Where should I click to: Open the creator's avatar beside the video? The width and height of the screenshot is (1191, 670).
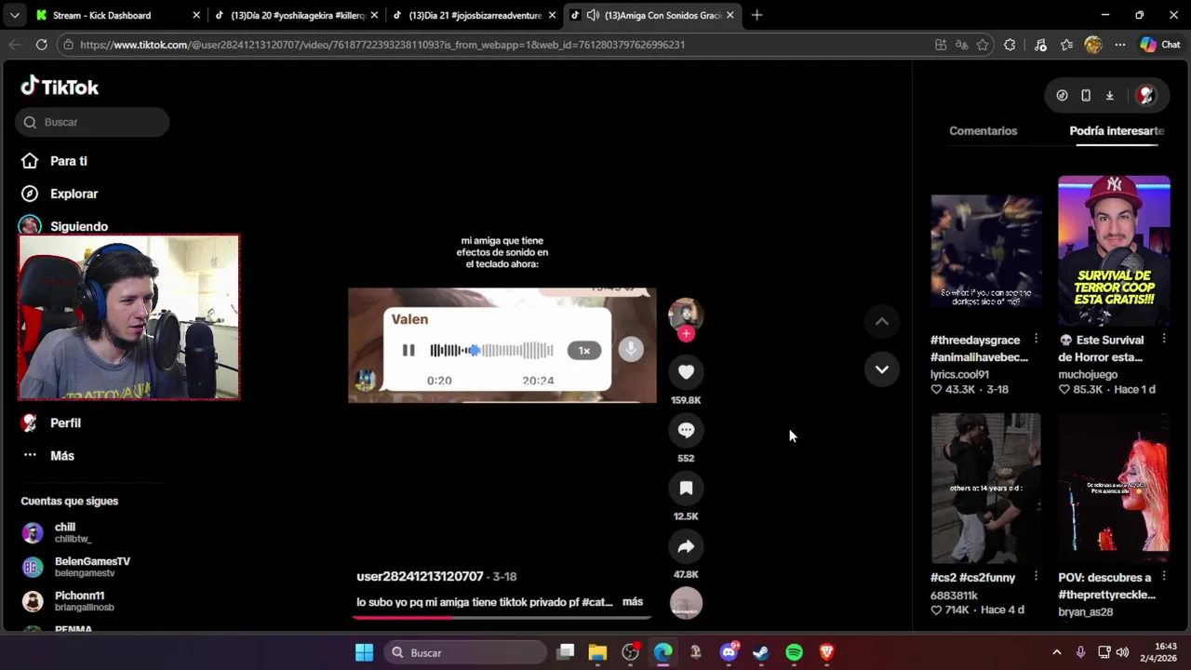coord(686,315)
